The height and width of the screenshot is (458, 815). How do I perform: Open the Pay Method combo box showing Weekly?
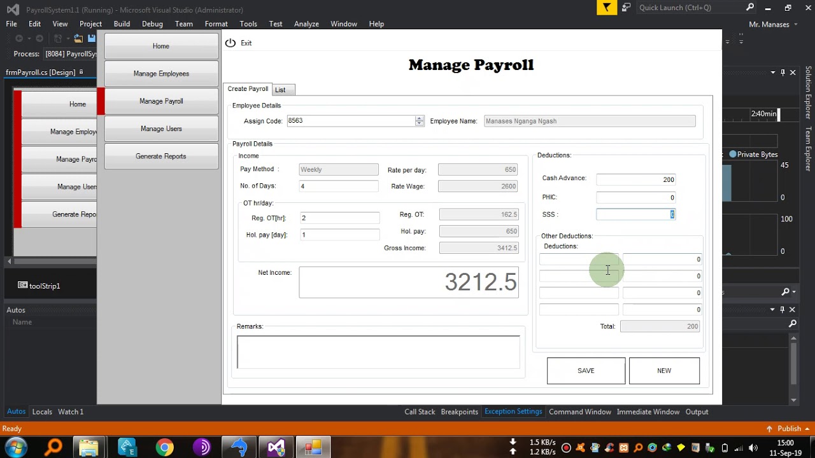click(x=339, y=170)
